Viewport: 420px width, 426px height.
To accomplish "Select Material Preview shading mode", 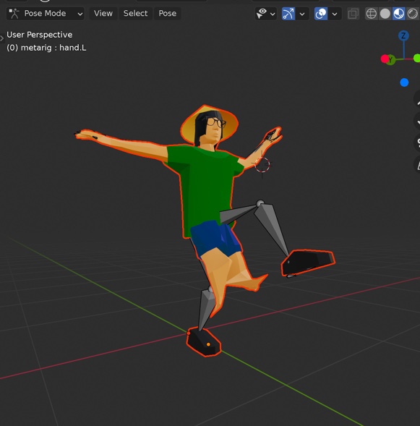I will (398, 14).
